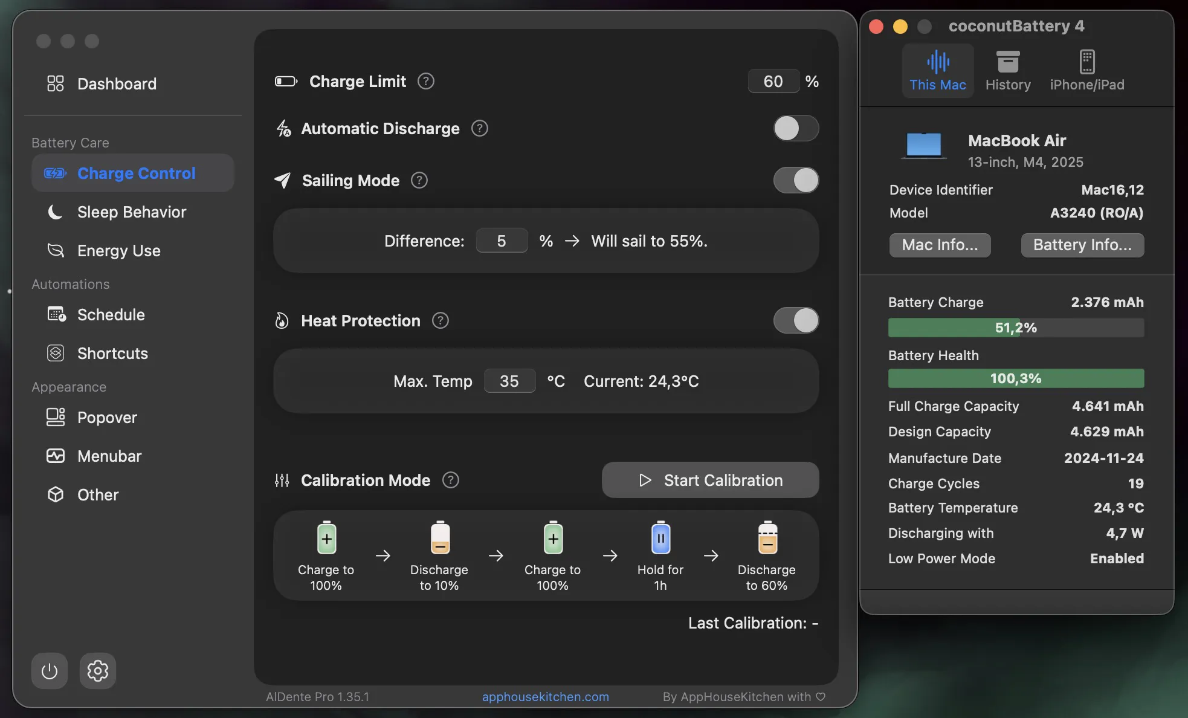Image resolution: width=1188 pixels, height=718 pixels.
Task: Open the Battery Info... button
Action: 1082,245
